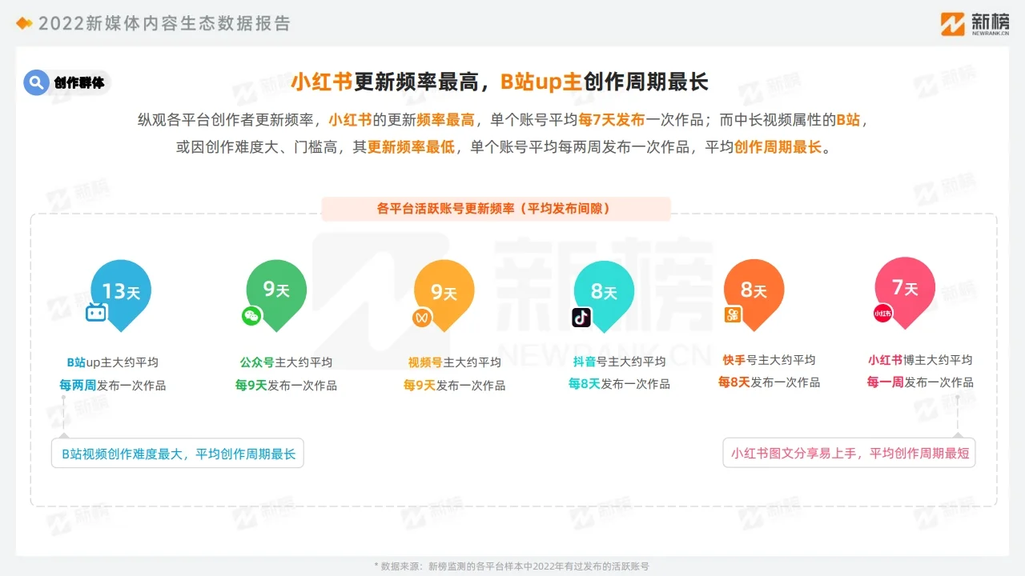The width and height of the screenshot is (1025, 576).
Task: Click the 7天 pink marker for 小红书
Action: coord(906,286)
